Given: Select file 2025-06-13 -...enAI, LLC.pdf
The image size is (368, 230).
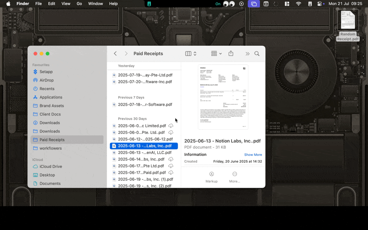Looking at the screenshot, I should [x=144, y=153].
